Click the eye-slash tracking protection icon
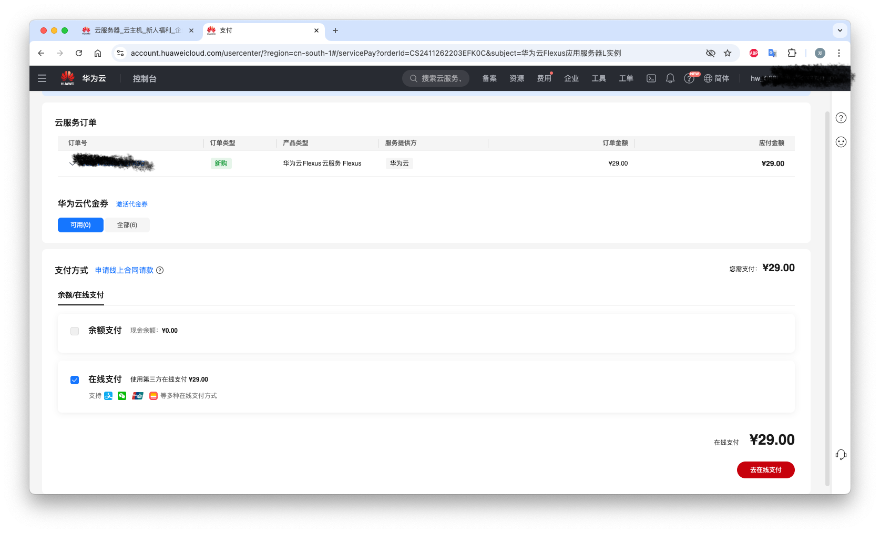The image size is (880, 533). (711, 53)
